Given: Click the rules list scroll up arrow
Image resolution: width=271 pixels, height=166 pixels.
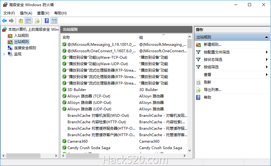Looking at the screenshot, I should tap(189, 37).
